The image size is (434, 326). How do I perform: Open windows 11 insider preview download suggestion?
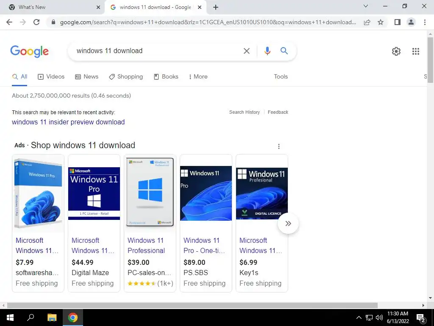68,122
